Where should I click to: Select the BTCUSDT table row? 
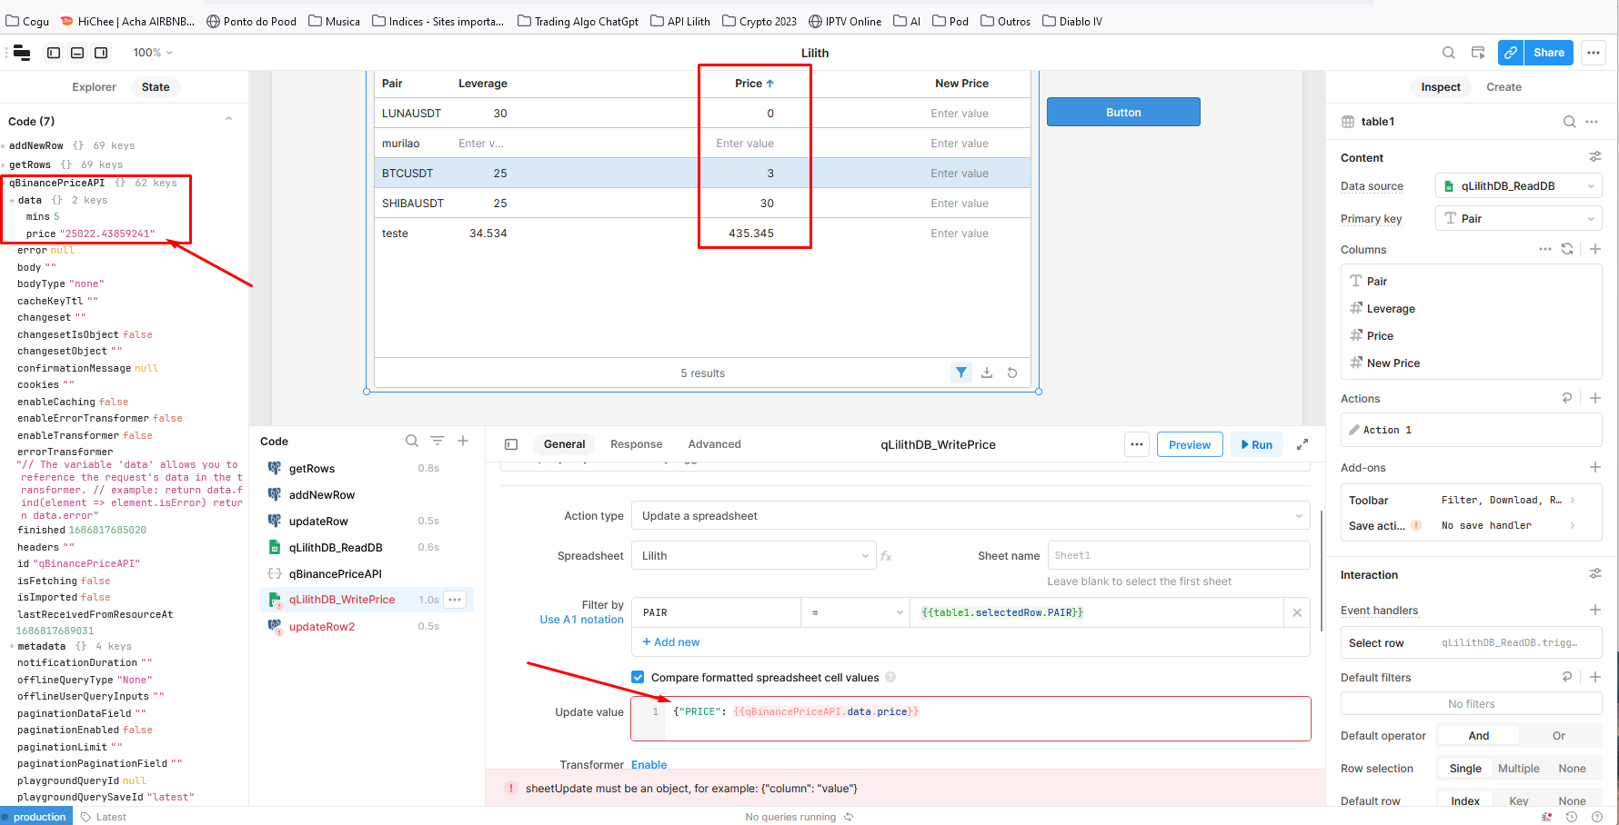[702, 173]
